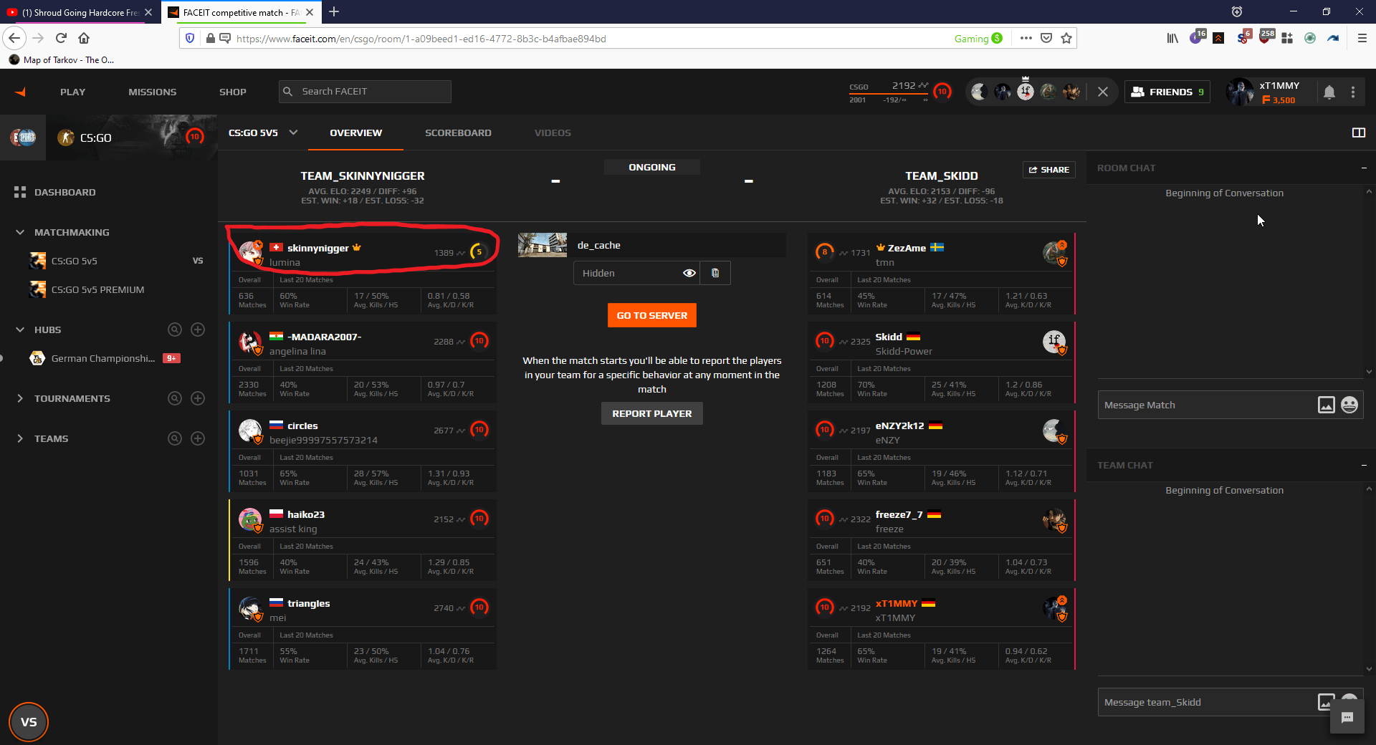The width and height of the screenshot is (1376, 745).
Task: Click the REPORT PLAYER button
Action: click(651, 413)
